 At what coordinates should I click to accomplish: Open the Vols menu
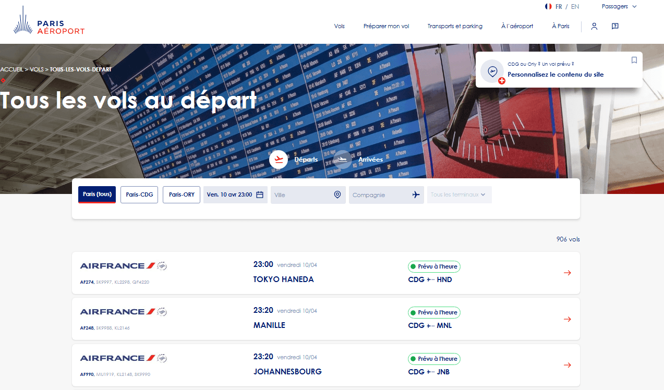[340, 26]
